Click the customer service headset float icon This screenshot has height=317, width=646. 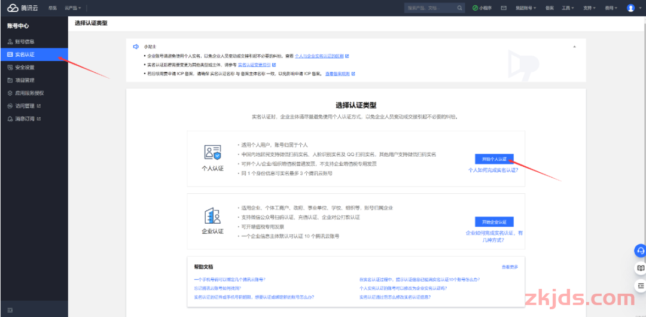[x=641, y=250]
